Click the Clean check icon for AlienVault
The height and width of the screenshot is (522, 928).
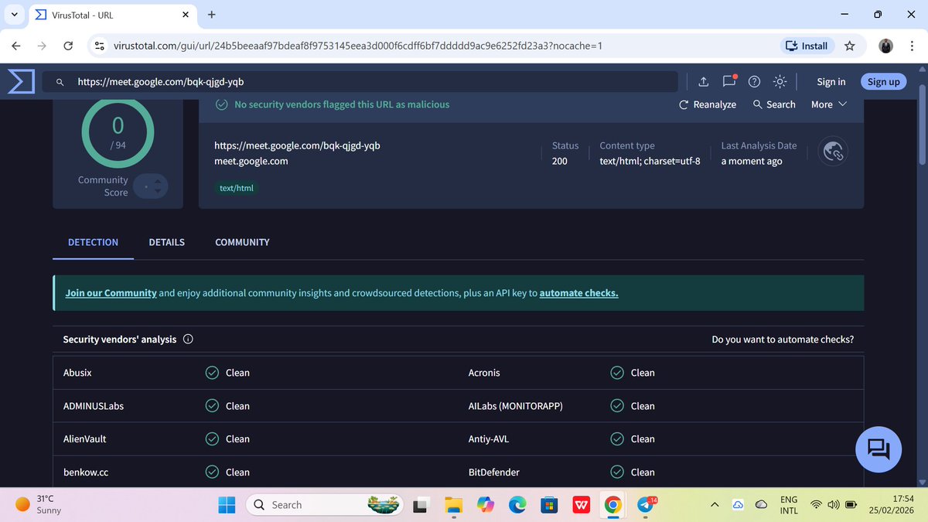[212, 438]
